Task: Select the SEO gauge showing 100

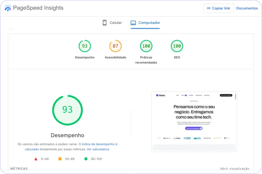Action: [177, 46]
